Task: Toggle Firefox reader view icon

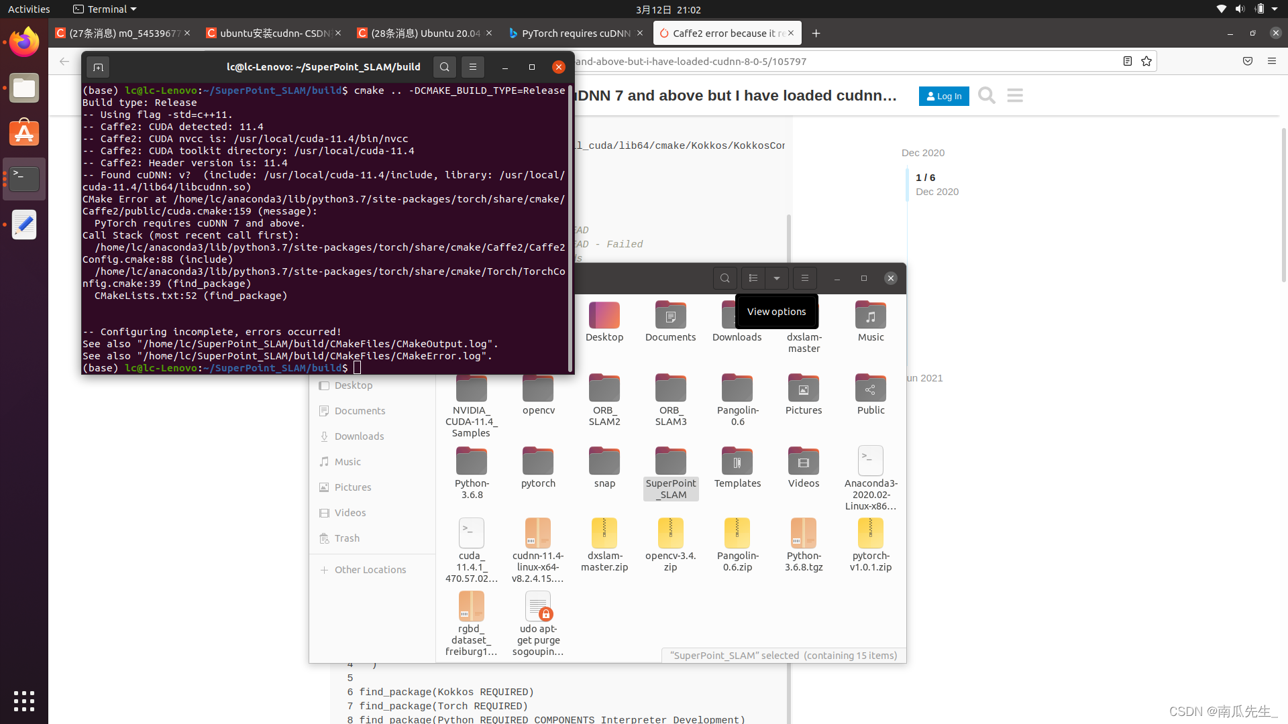Action: (x=1128, y=61)
